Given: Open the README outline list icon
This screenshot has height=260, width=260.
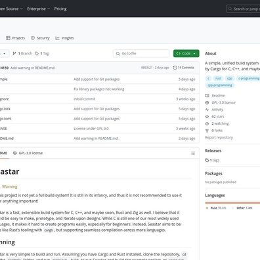Looking at the screenshot, I should pos(193,153).
